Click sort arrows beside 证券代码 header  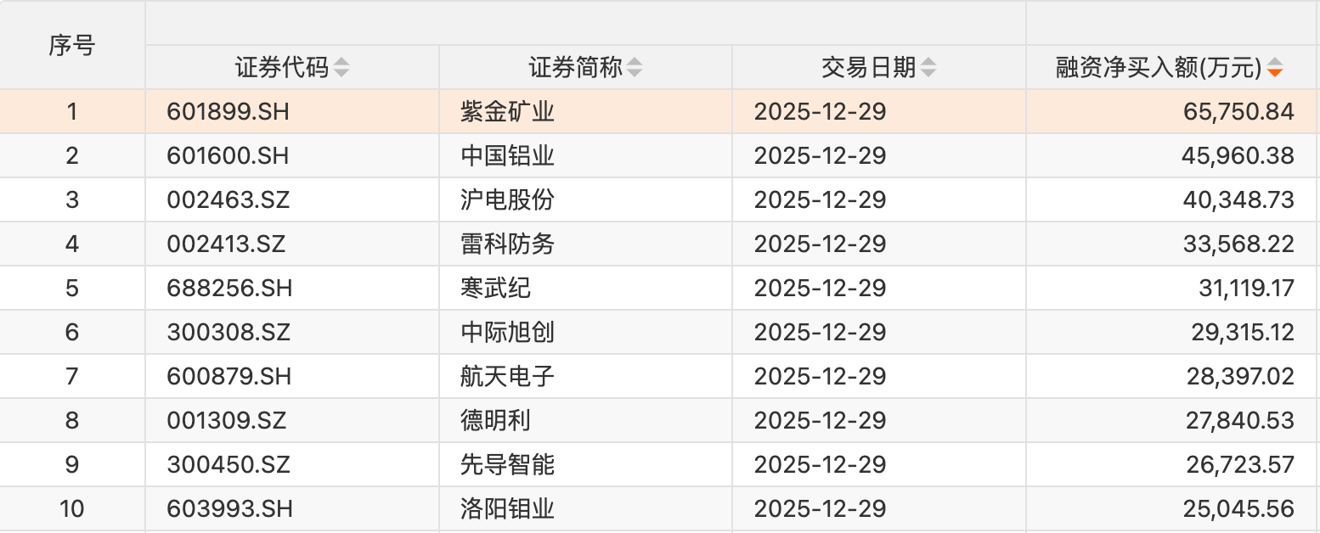coord(341,68)
